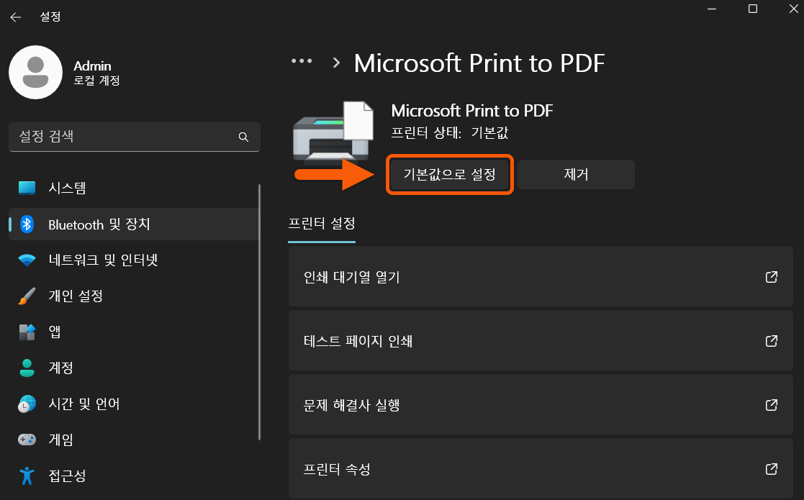Maximize the Settings window
The width and height of the screenshot is (804, 500).
tap(753, 9)
